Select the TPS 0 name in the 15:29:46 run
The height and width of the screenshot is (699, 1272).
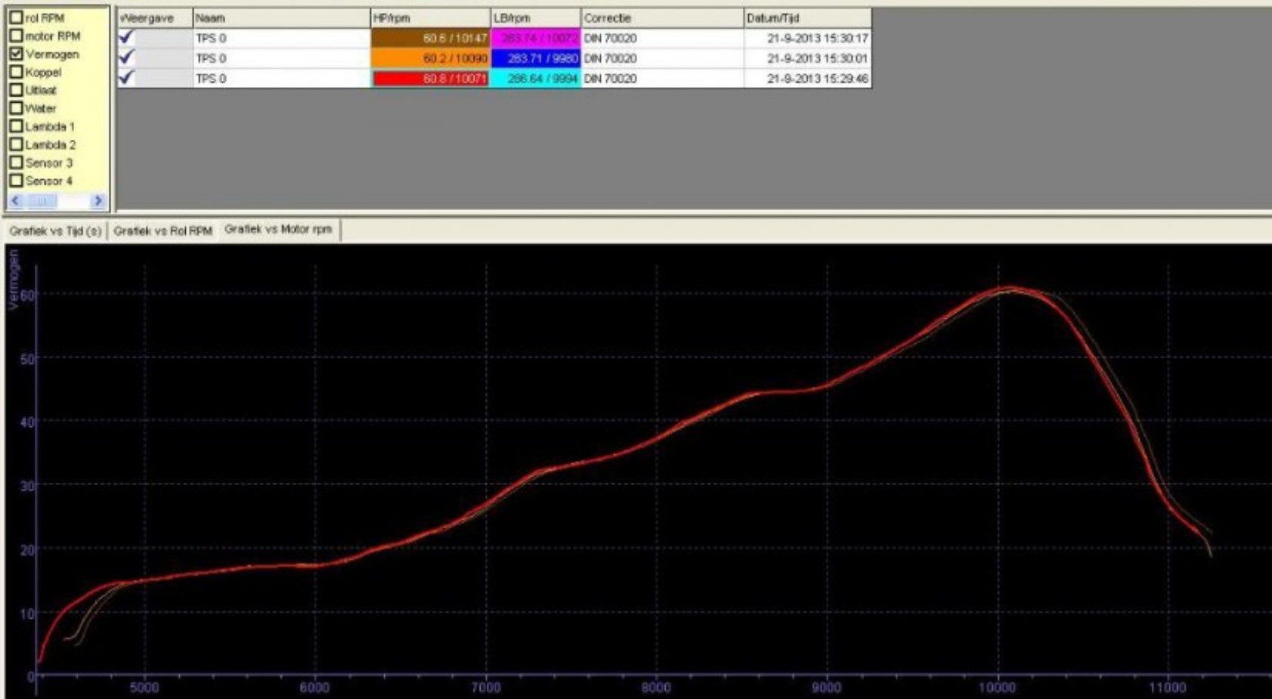211,79
